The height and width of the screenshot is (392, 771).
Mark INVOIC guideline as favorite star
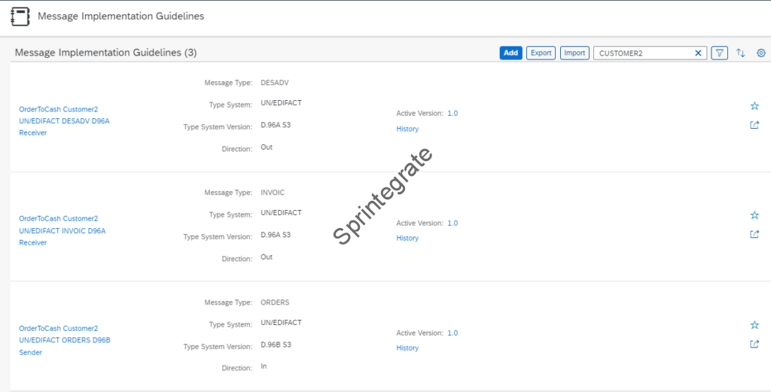pos(754,215)
